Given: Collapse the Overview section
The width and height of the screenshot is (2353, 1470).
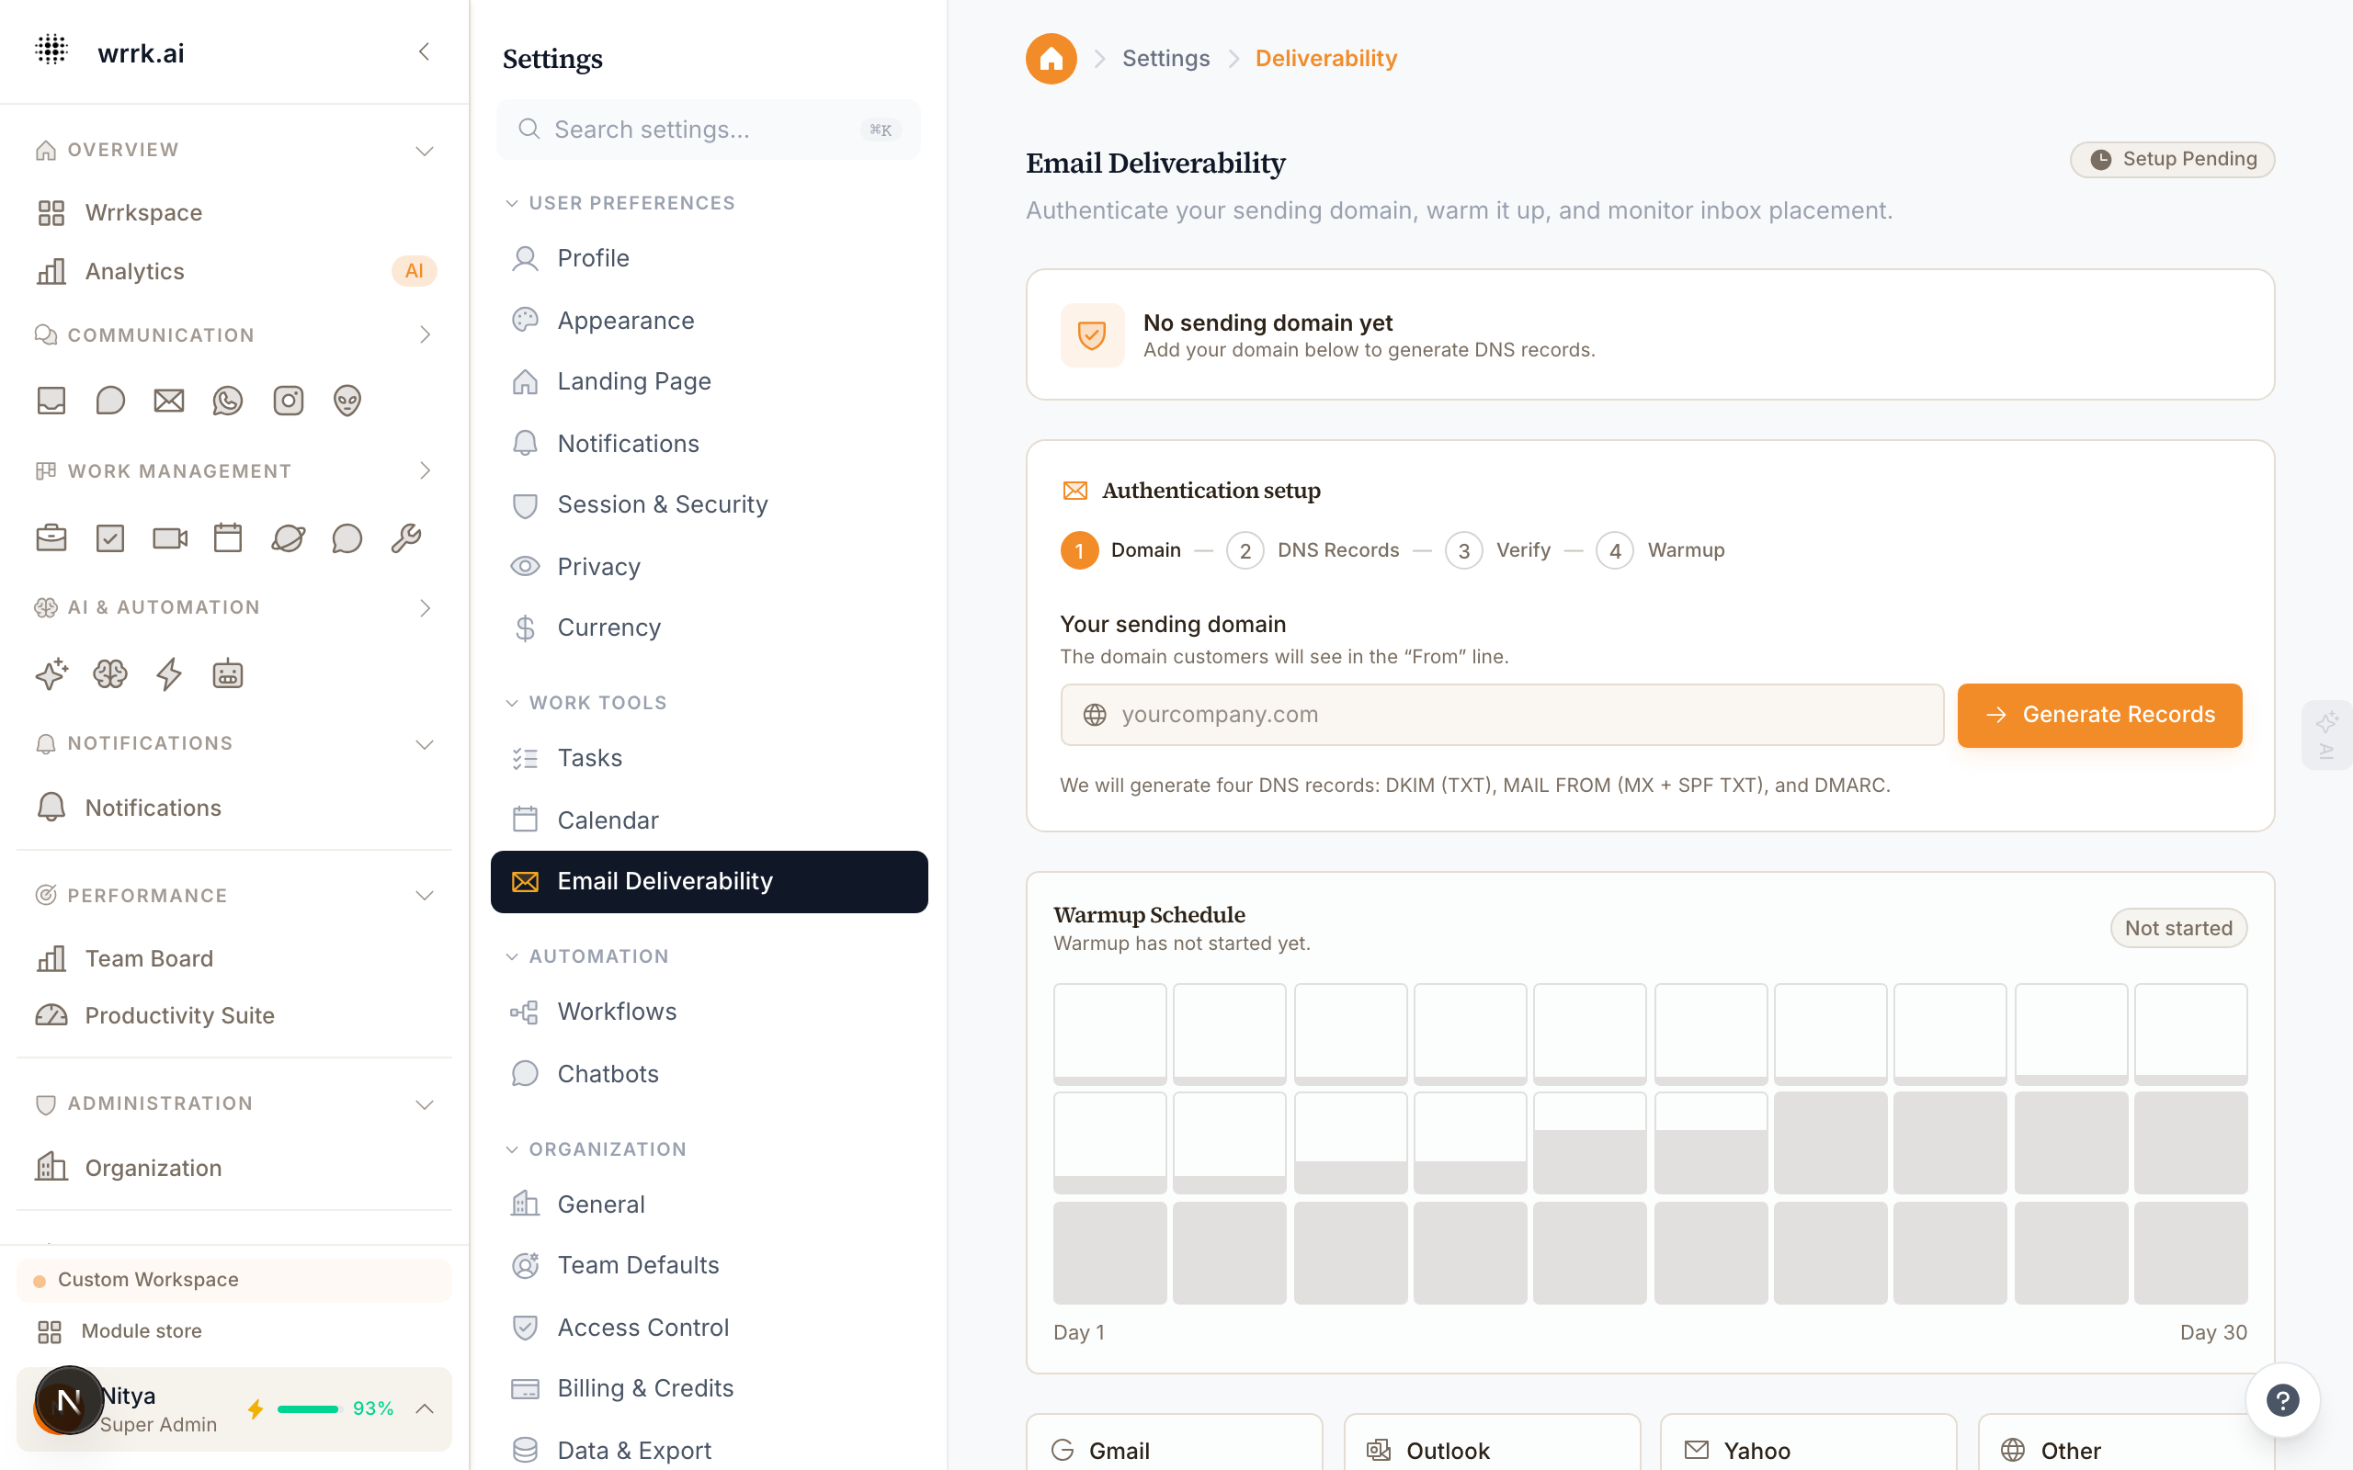Looking at the screenshot, I should tap(423, 150).
